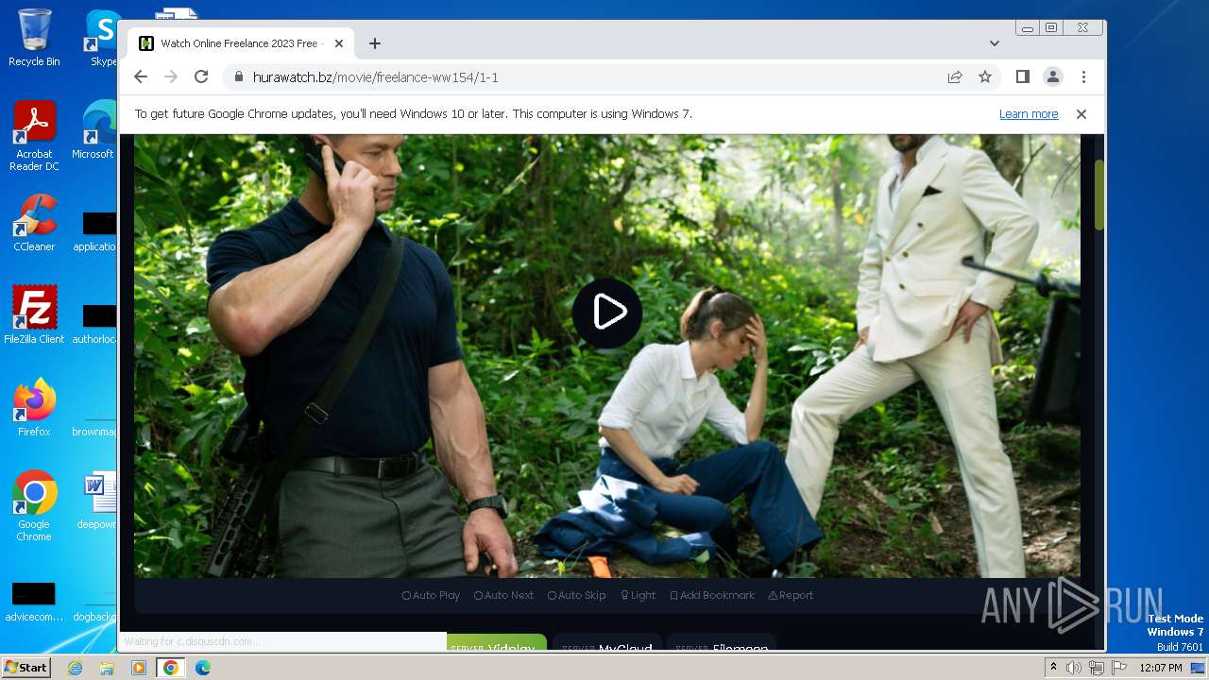Report a problem with the video
Screen dimensions: 1209x680
[791, 596]
